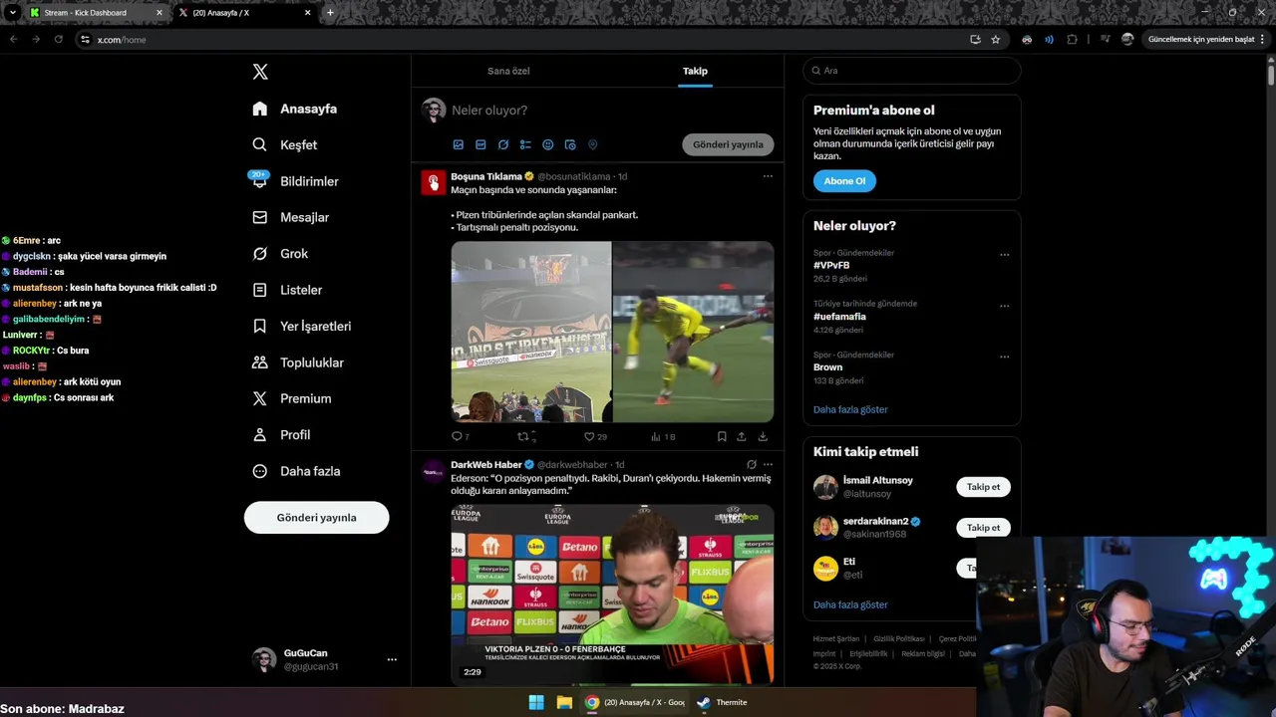Click the Grok compose icon

[x=503, y=144]
